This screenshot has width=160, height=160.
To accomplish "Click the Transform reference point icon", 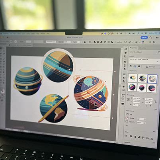I will tap(128, 100).
